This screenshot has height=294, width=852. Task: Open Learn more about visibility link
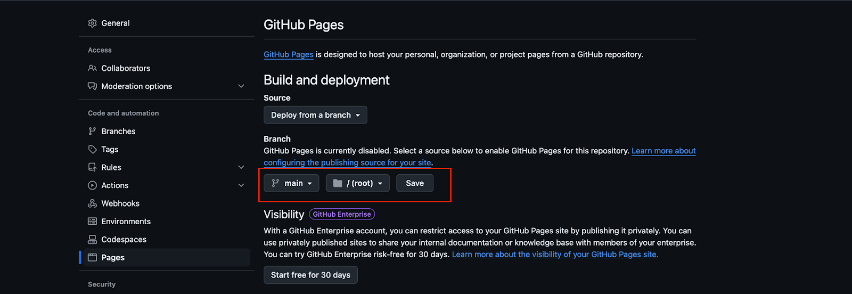555,255
